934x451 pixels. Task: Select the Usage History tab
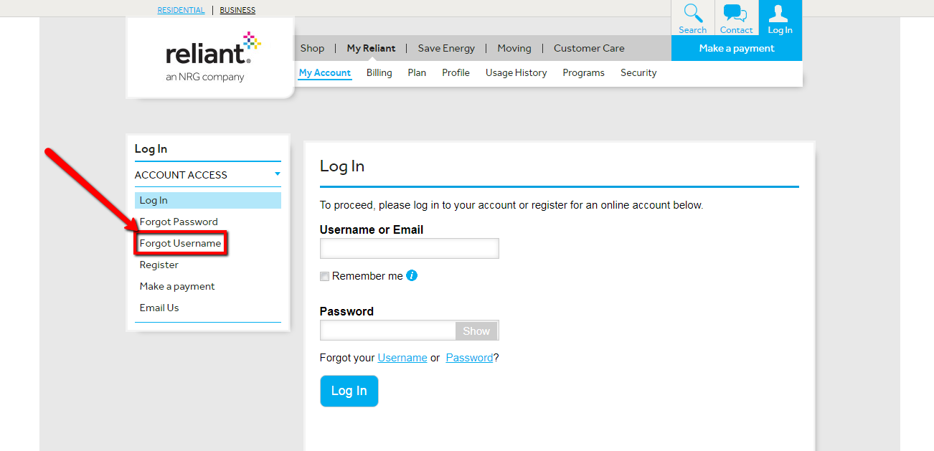(516, 72)
